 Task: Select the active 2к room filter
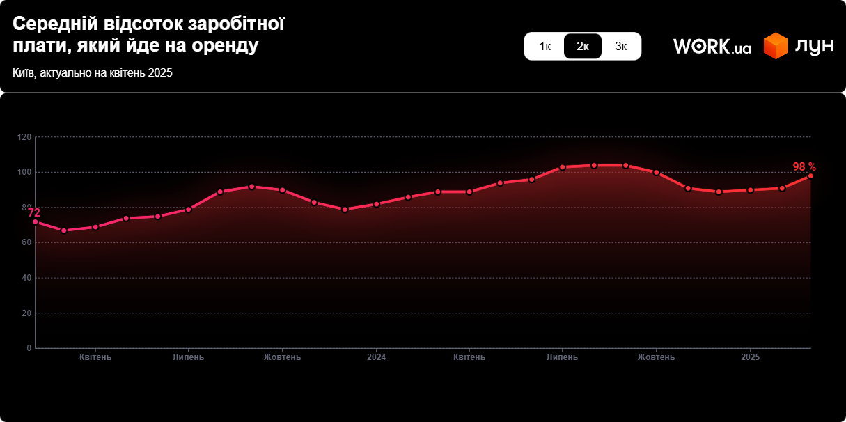[583, 47]
